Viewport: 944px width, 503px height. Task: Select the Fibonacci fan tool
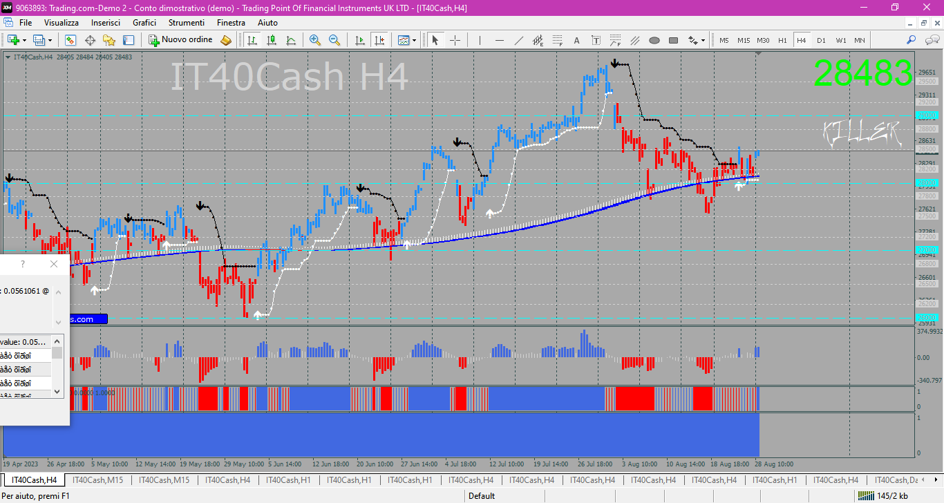coord(615,40)
